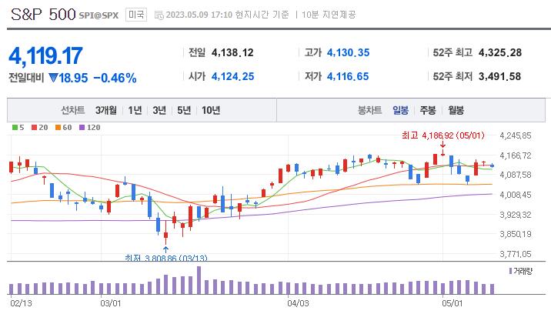551x314 pixels.
Task: Click the day high value 4,130.35
Action: [x=349, y=53]
